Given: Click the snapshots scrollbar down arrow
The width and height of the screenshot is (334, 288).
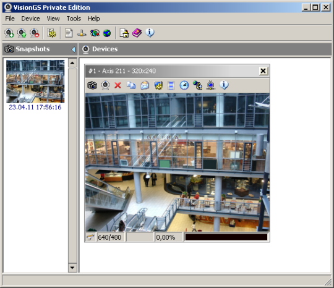Looking at the screenshot, I should tap(72, 268).
